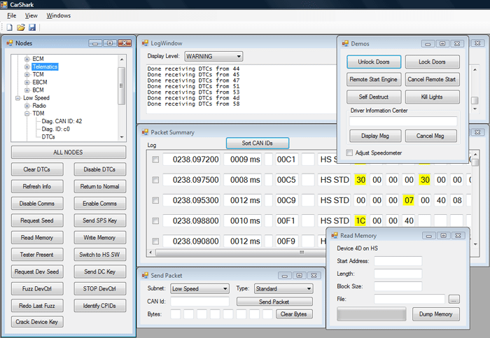Screen dimensions: 490x338
Task: Click the Remote Start Engine button
Action: click(x=374, y=79)
